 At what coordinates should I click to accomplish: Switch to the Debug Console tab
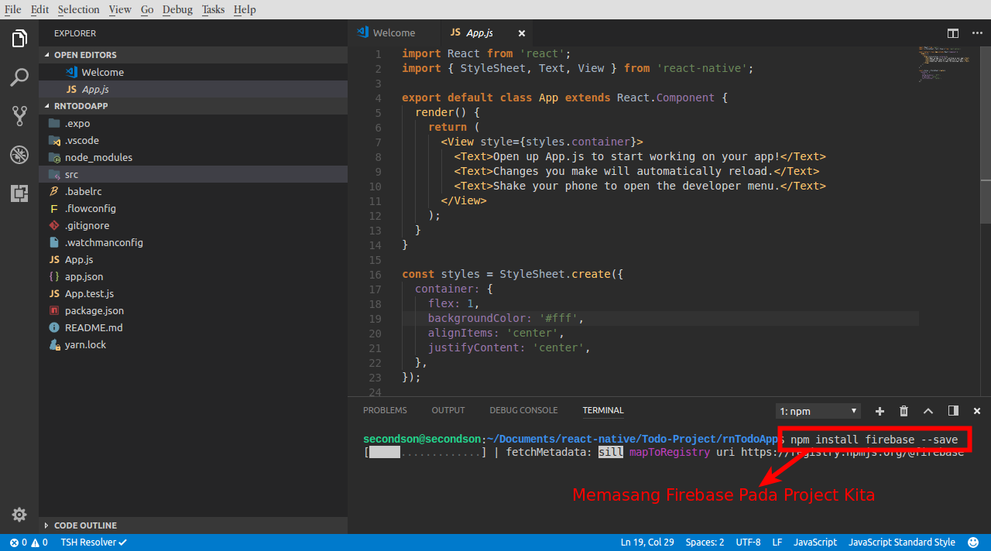[x=523, y=410]
